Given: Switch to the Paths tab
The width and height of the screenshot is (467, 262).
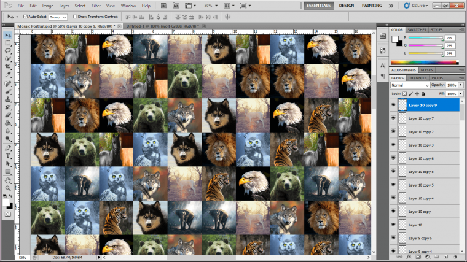Looking at the screenshot, I should [437, 78].
